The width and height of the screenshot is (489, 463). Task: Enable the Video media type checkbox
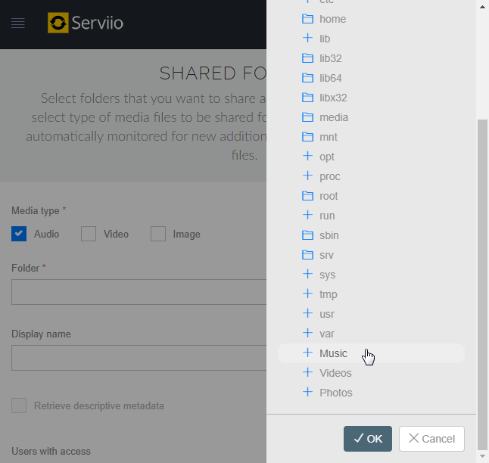pyautogui.click(x=89, y=234)
